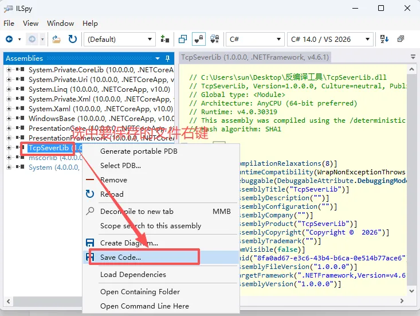This screenshot has width=420, height=316.
Task: Click the code view scroll up arrow
Action: click(x=412, y=69)
